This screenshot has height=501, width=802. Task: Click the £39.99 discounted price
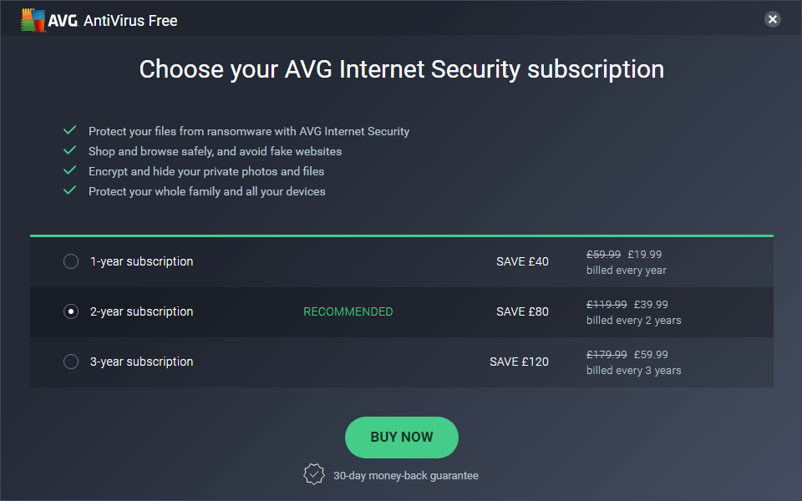[651, 305]
